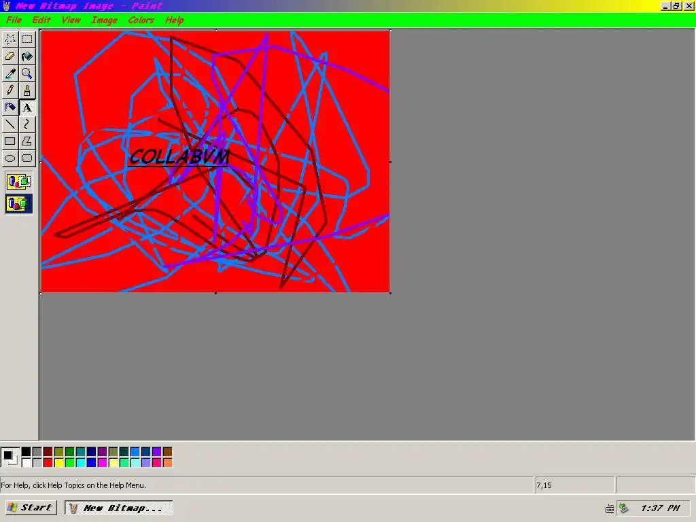
Task: Click the canvas bottom-edge middle handle
Action: (x=215, y=293)
